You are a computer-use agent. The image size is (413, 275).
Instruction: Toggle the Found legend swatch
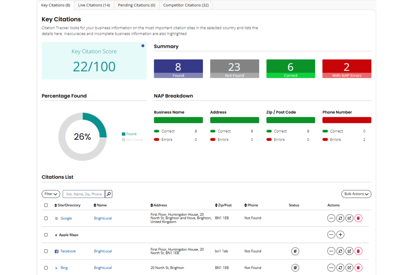coord(123,134)
